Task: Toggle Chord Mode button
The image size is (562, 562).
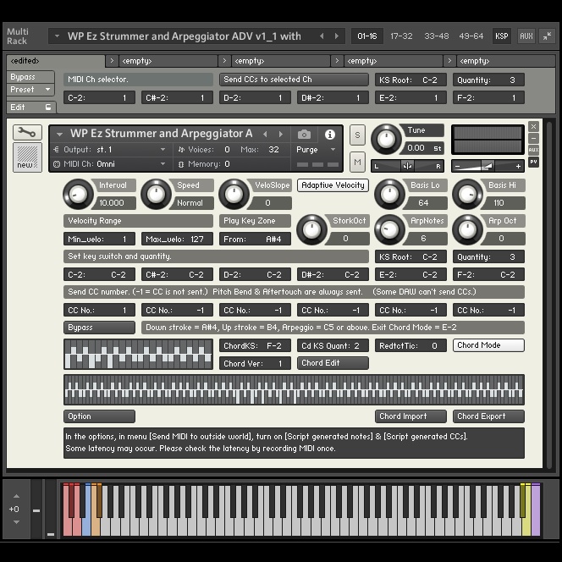Action: pyautogui.click(x=488, y=345)
